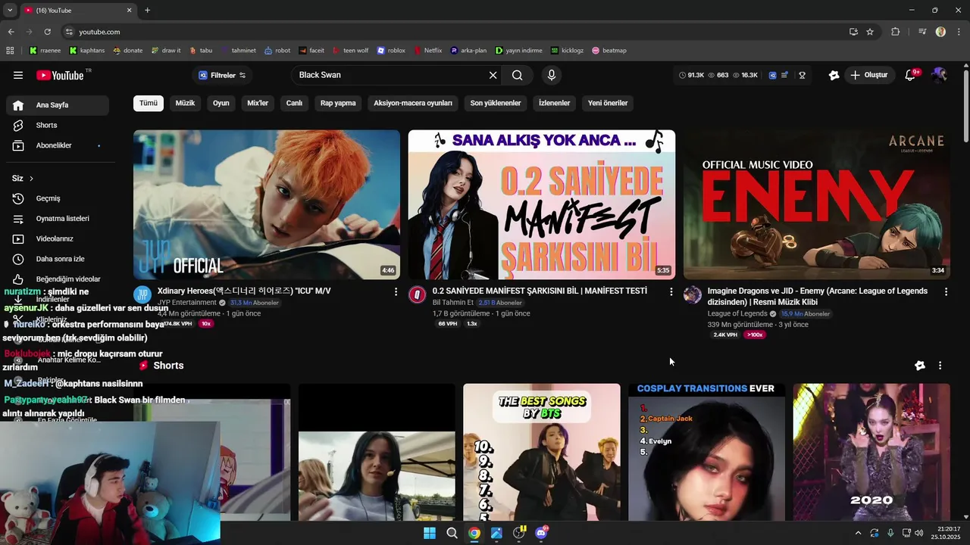Select the Mix'ler chip

(x=258, y=103)
